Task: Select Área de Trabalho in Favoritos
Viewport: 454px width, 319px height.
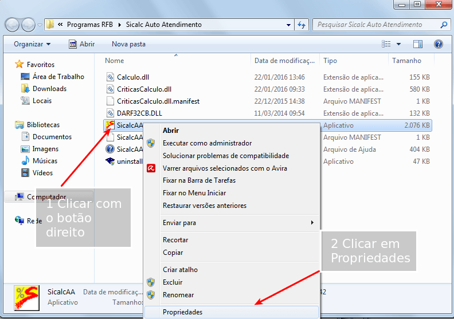Action: (58, 77)
